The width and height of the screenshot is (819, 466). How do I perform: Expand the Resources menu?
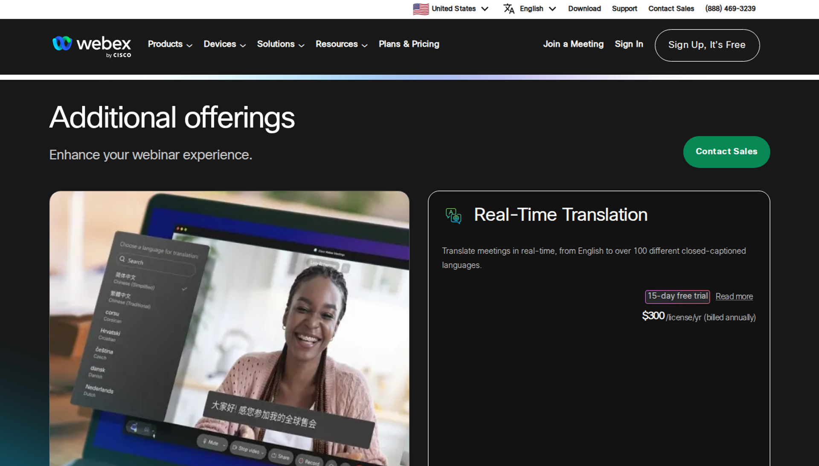[x=341, y=44]
